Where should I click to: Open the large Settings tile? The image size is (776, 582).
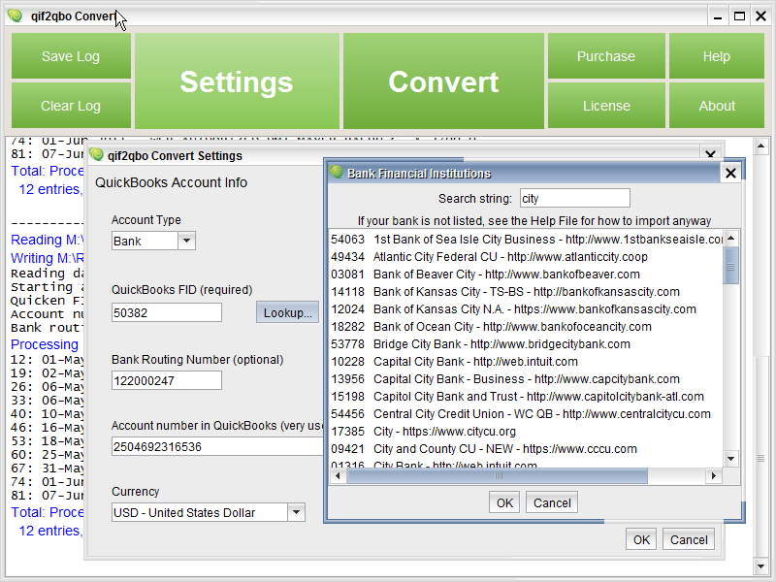(237, 81)
